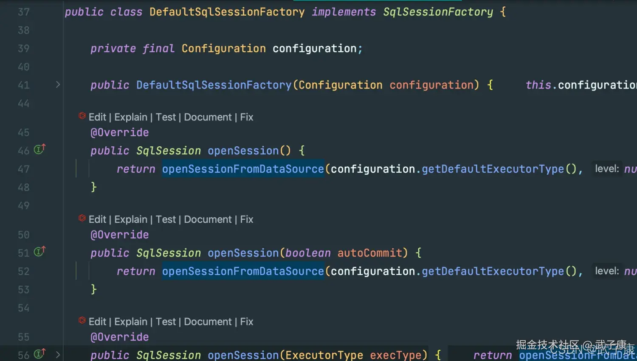The width and height of the screenshot is (637, 361).
Task: Click Explain above openSession(ExecutorType execType)
Action: [131, 321]
